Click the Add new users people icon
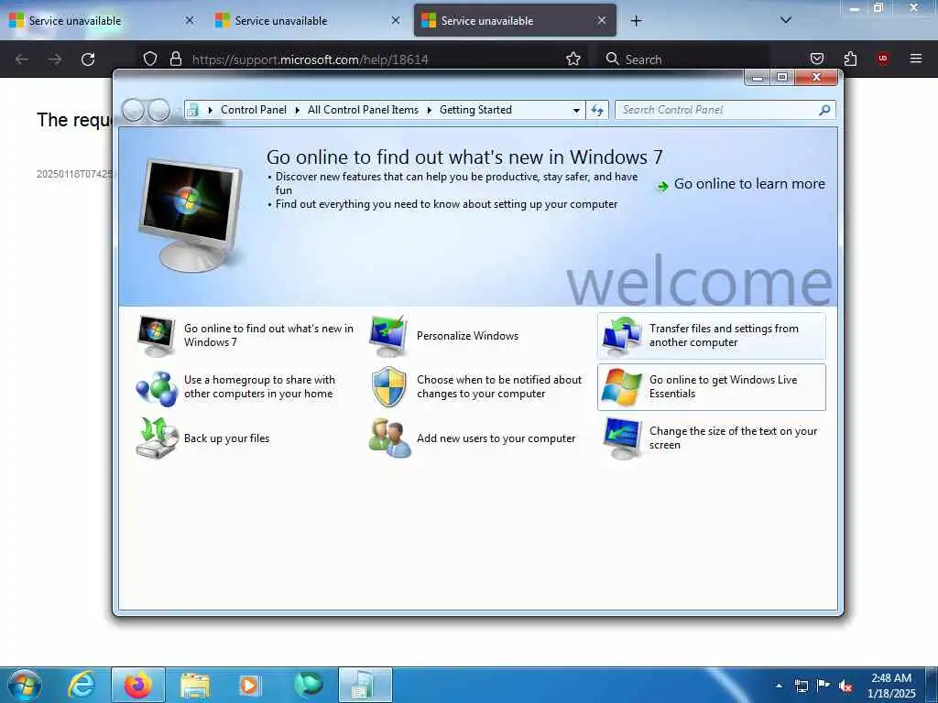Image resolution: width=938 pixels, height=703 pixels. click(x=389, y=438)
